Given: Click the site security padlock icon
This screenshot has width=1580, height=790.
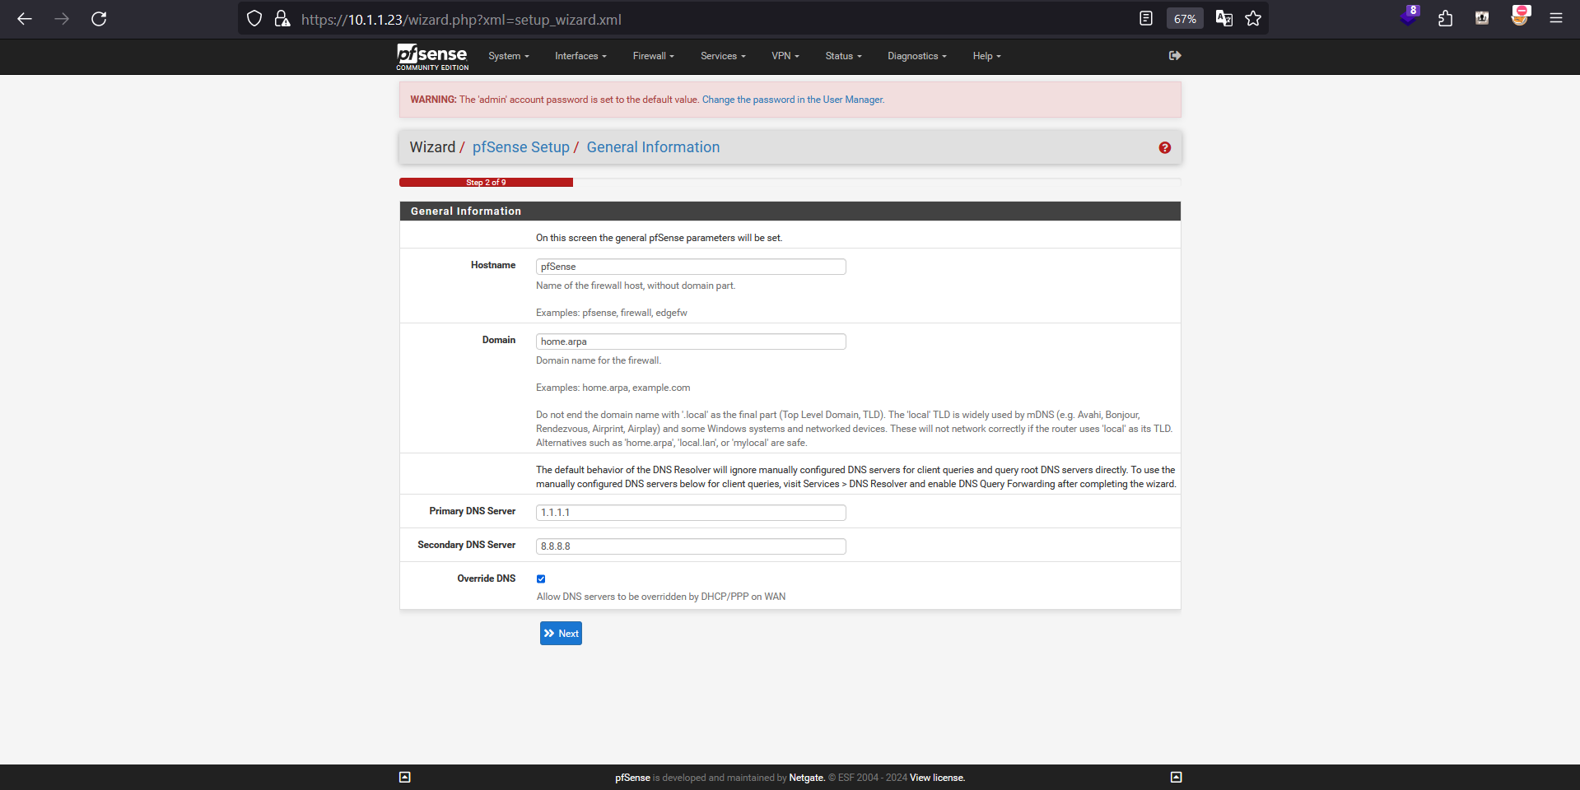Looking at the screenshot, I should click(x=282, y=19).
